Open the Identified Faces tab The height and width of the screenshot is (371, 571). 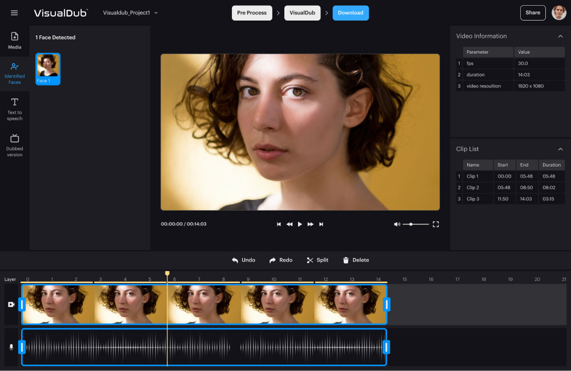[x=15, y=74]
